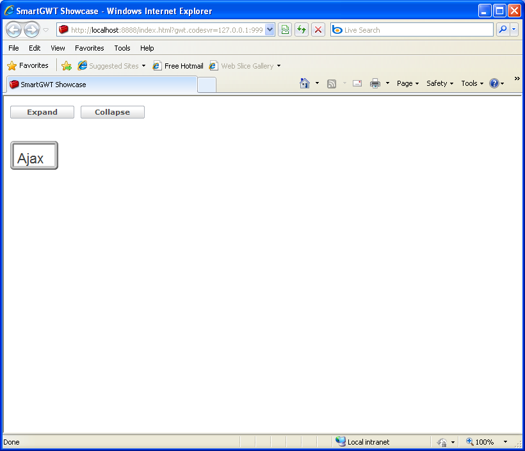This screenshot has width=525, height=451.
Task: Open the address bar URL history dropdown
Action: click(270, 30)
